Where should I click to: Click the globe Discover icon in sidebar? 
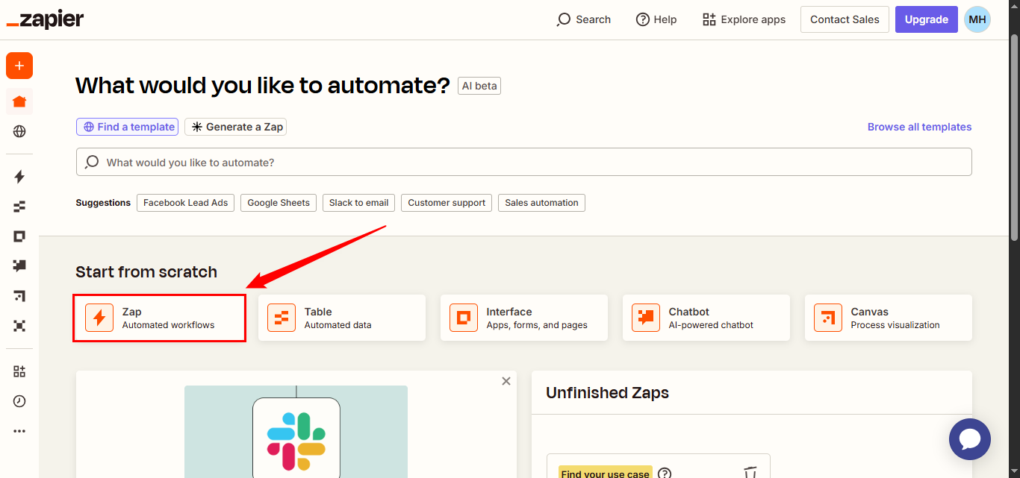click(x=19, y=131)
